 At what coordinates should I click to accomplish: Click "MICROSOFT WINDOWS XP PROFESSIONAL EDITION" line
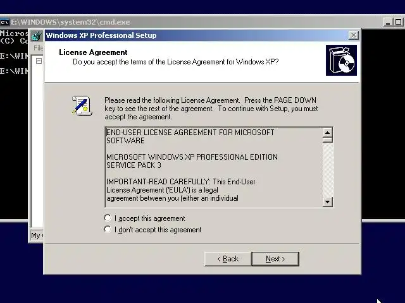click(x=192, y=157)
